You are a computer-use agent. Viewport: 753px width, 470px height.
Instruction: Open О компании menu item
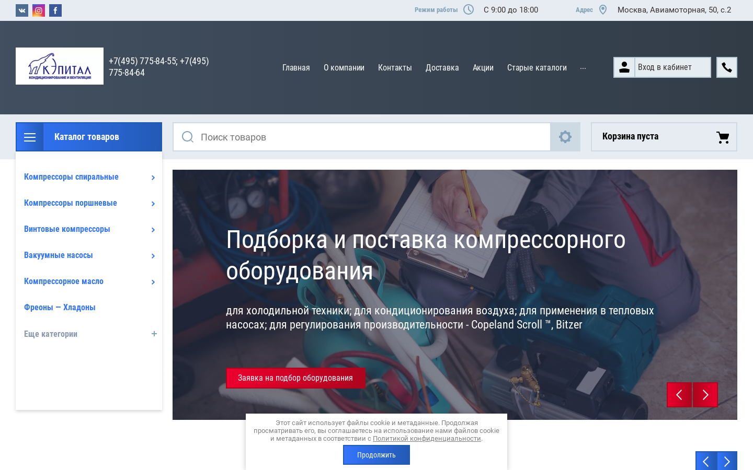pyautogui.click(x=344, y=68)
